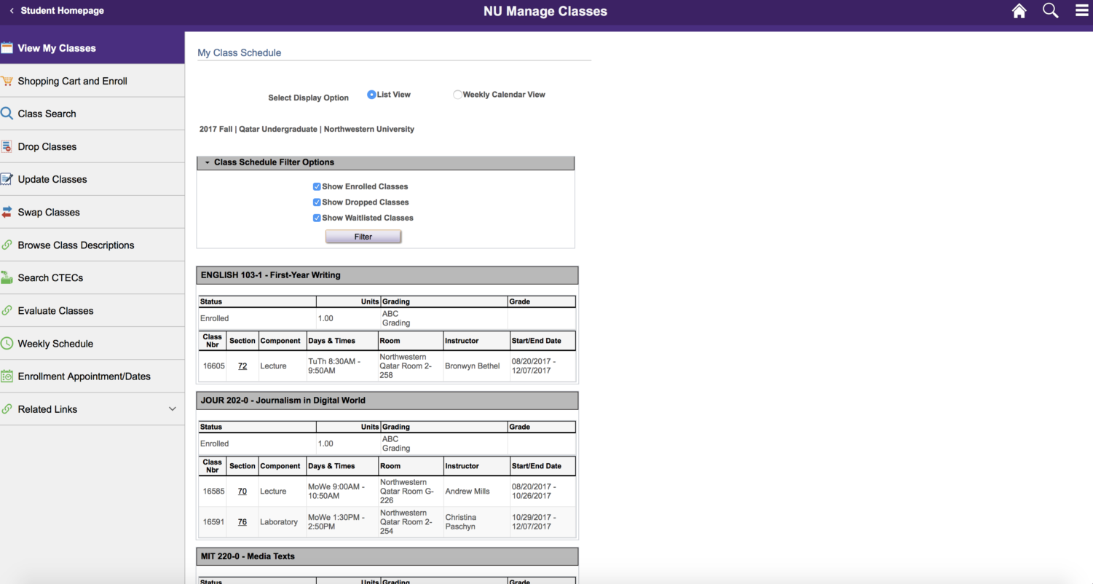Click MoWe 1:30PM - 2:50PM time
Screen dimensions: 1093x584
tap(336, 522)
